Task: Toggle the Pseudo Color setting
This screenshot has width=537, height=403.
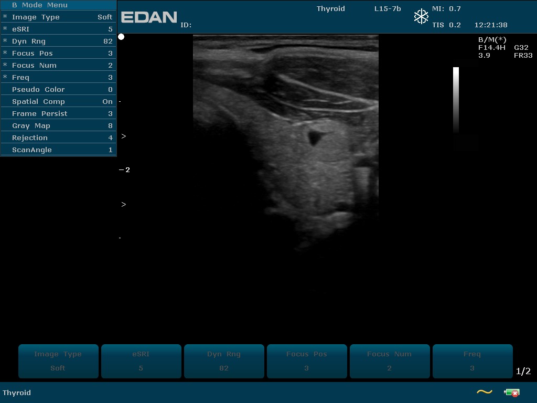Action: (58, 90)
